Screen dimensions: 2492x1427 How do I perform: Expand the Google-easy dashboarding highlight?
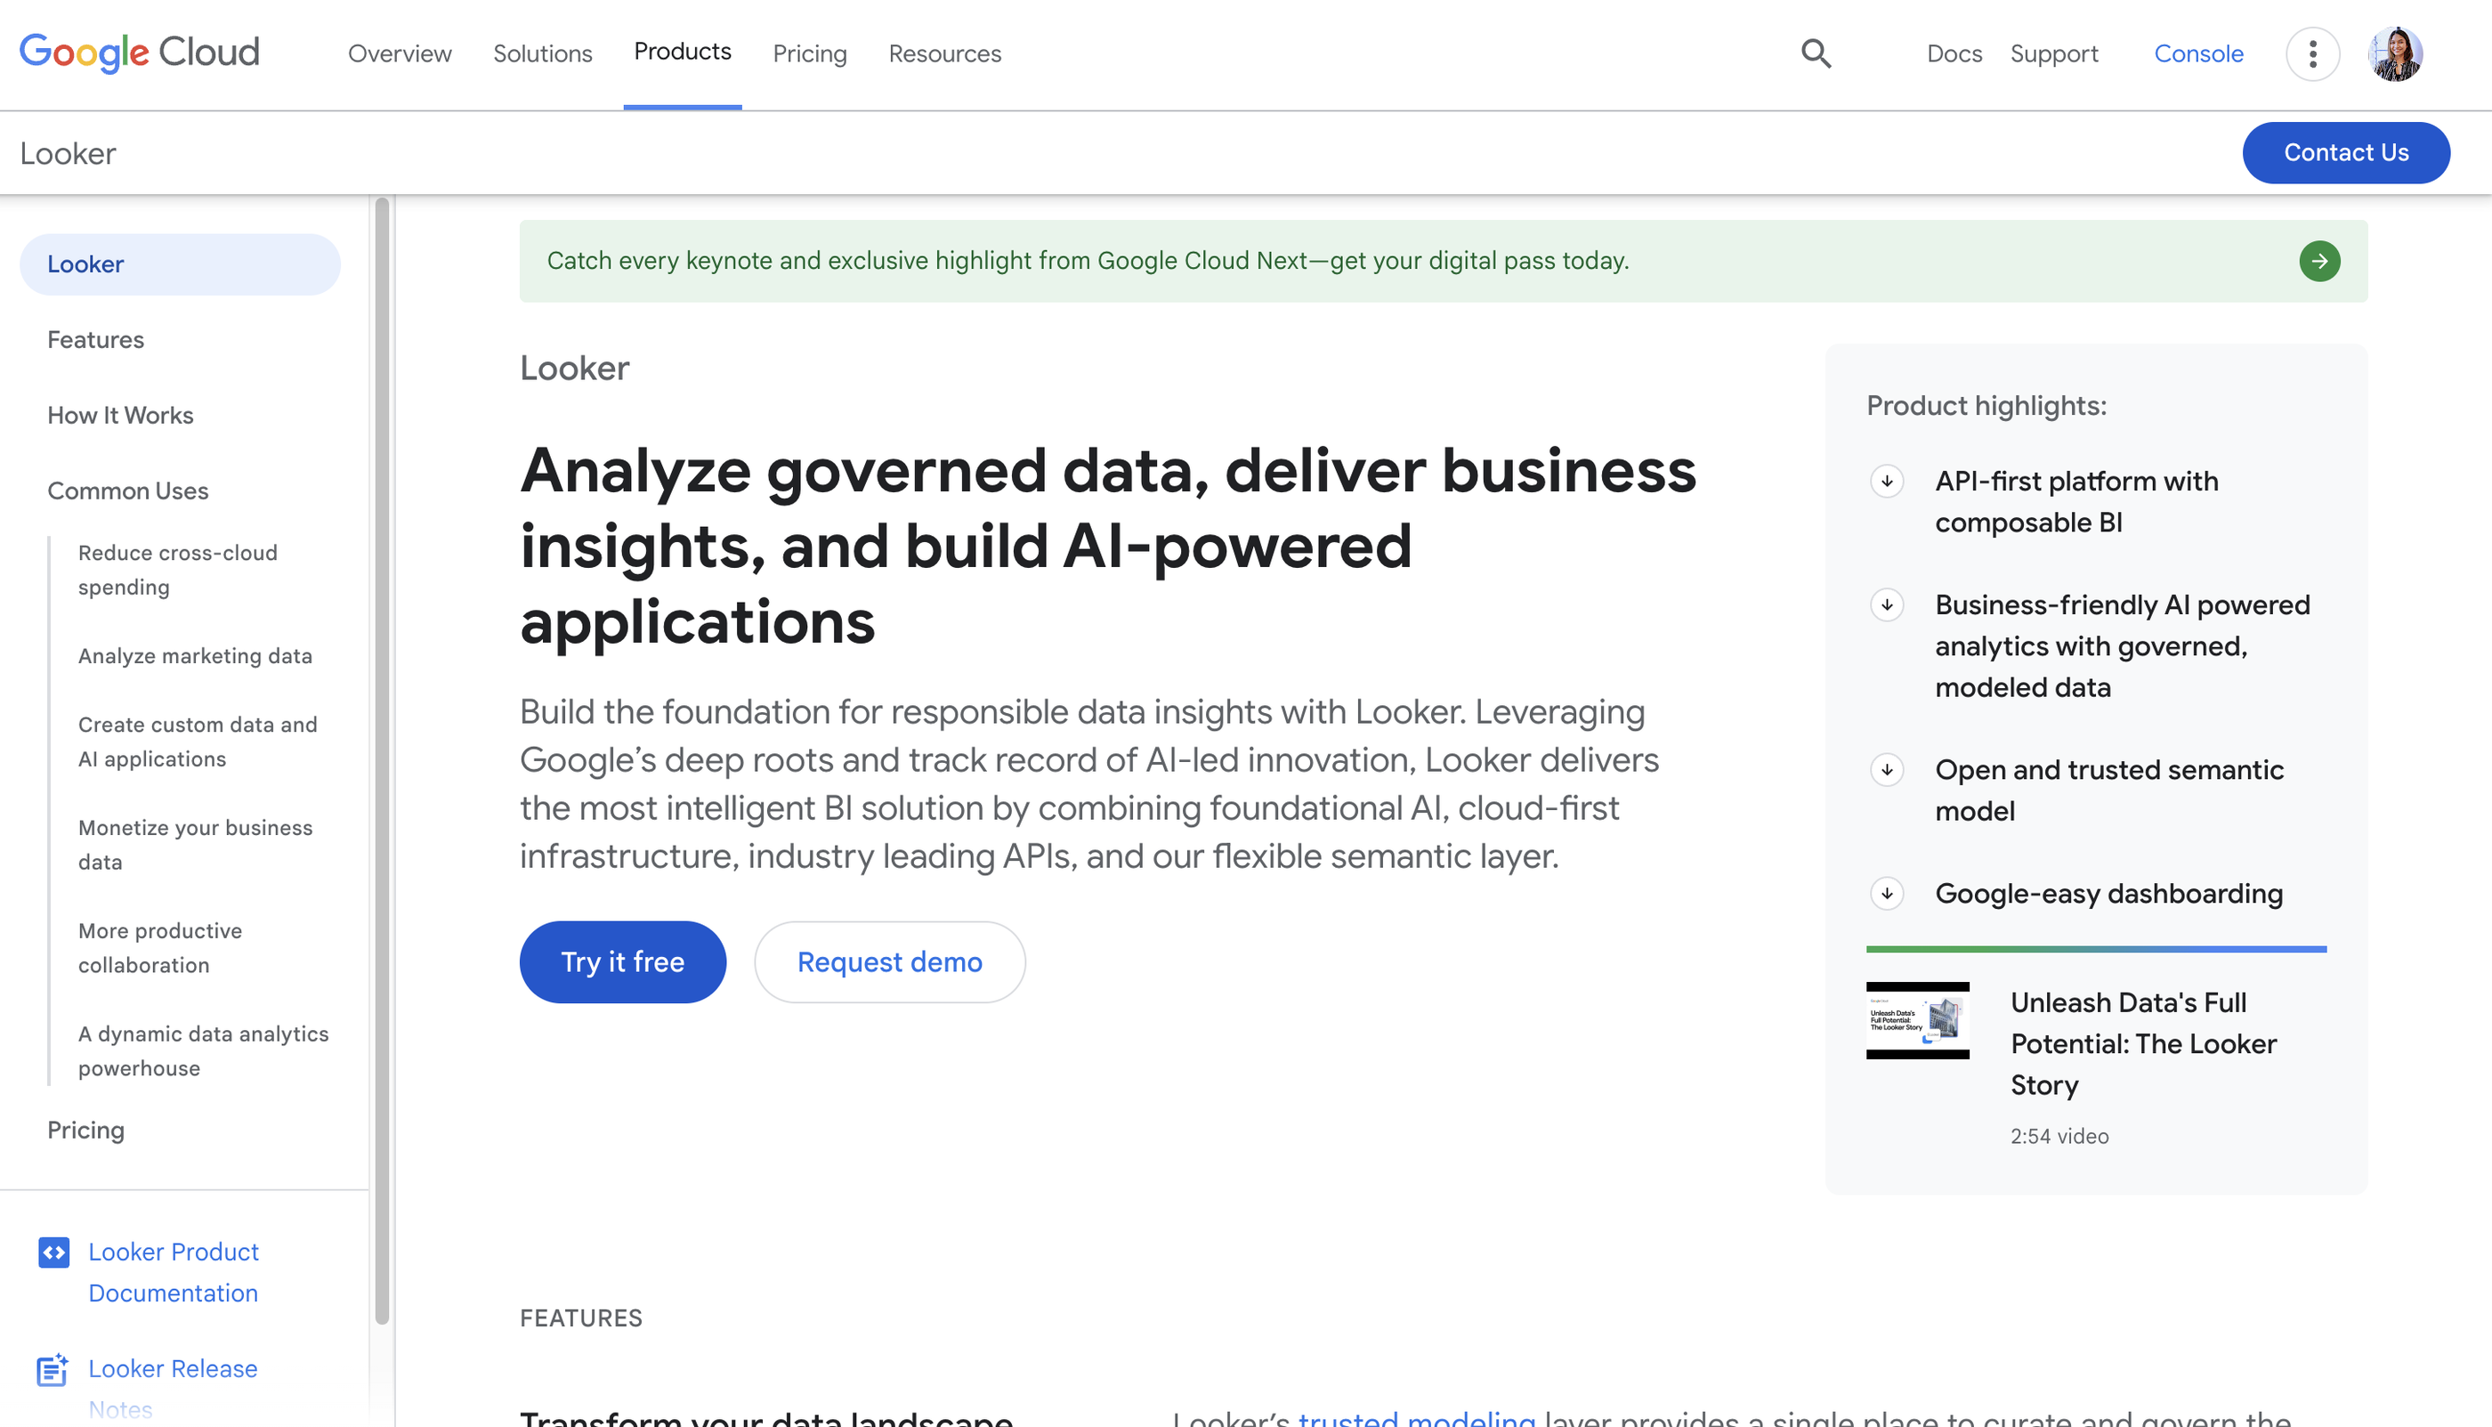tap(1887, 894)
